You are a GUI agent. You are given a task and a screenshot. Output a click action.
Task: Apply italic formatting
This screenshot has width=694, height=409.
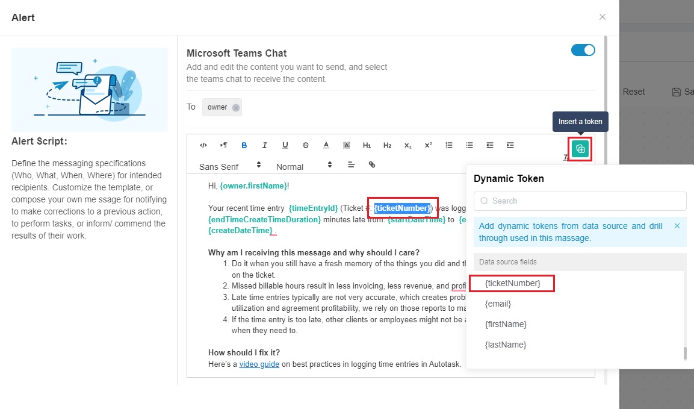point(264,145)
